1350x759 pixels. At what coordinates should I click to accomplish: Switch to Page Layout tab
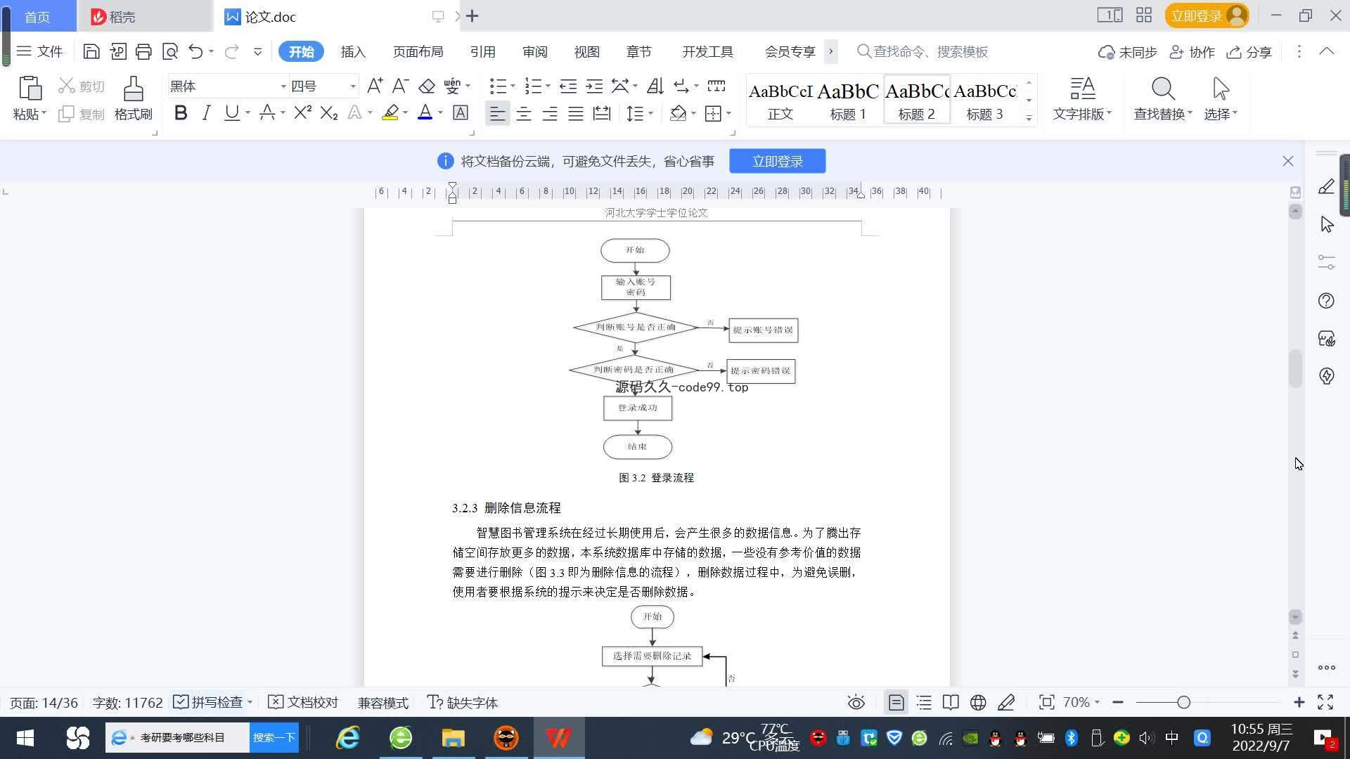(x=418, y=51)
